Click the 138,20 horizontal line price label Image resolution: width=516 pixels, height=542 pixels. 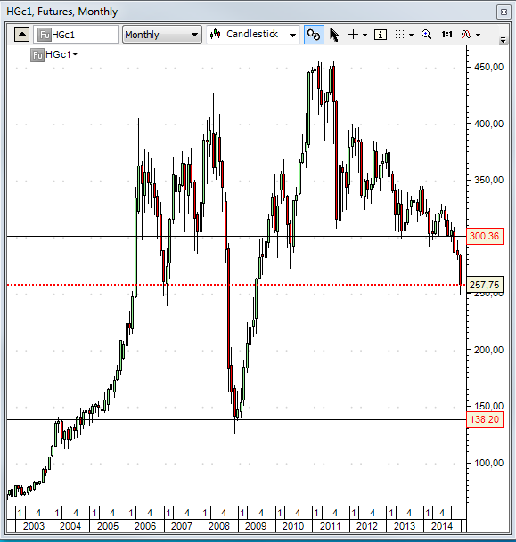[485, 420]
